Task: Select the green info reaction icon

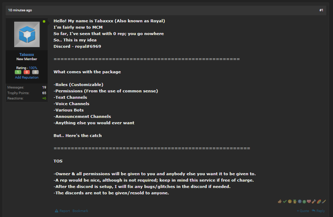Action: coord(304,202)
